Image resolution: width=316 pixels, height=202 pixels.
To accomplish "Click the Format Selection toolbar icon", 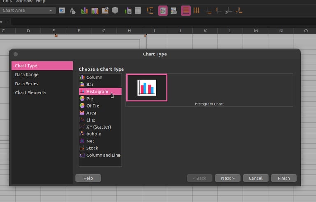I will pyautogui.click(x=62, y=10).
